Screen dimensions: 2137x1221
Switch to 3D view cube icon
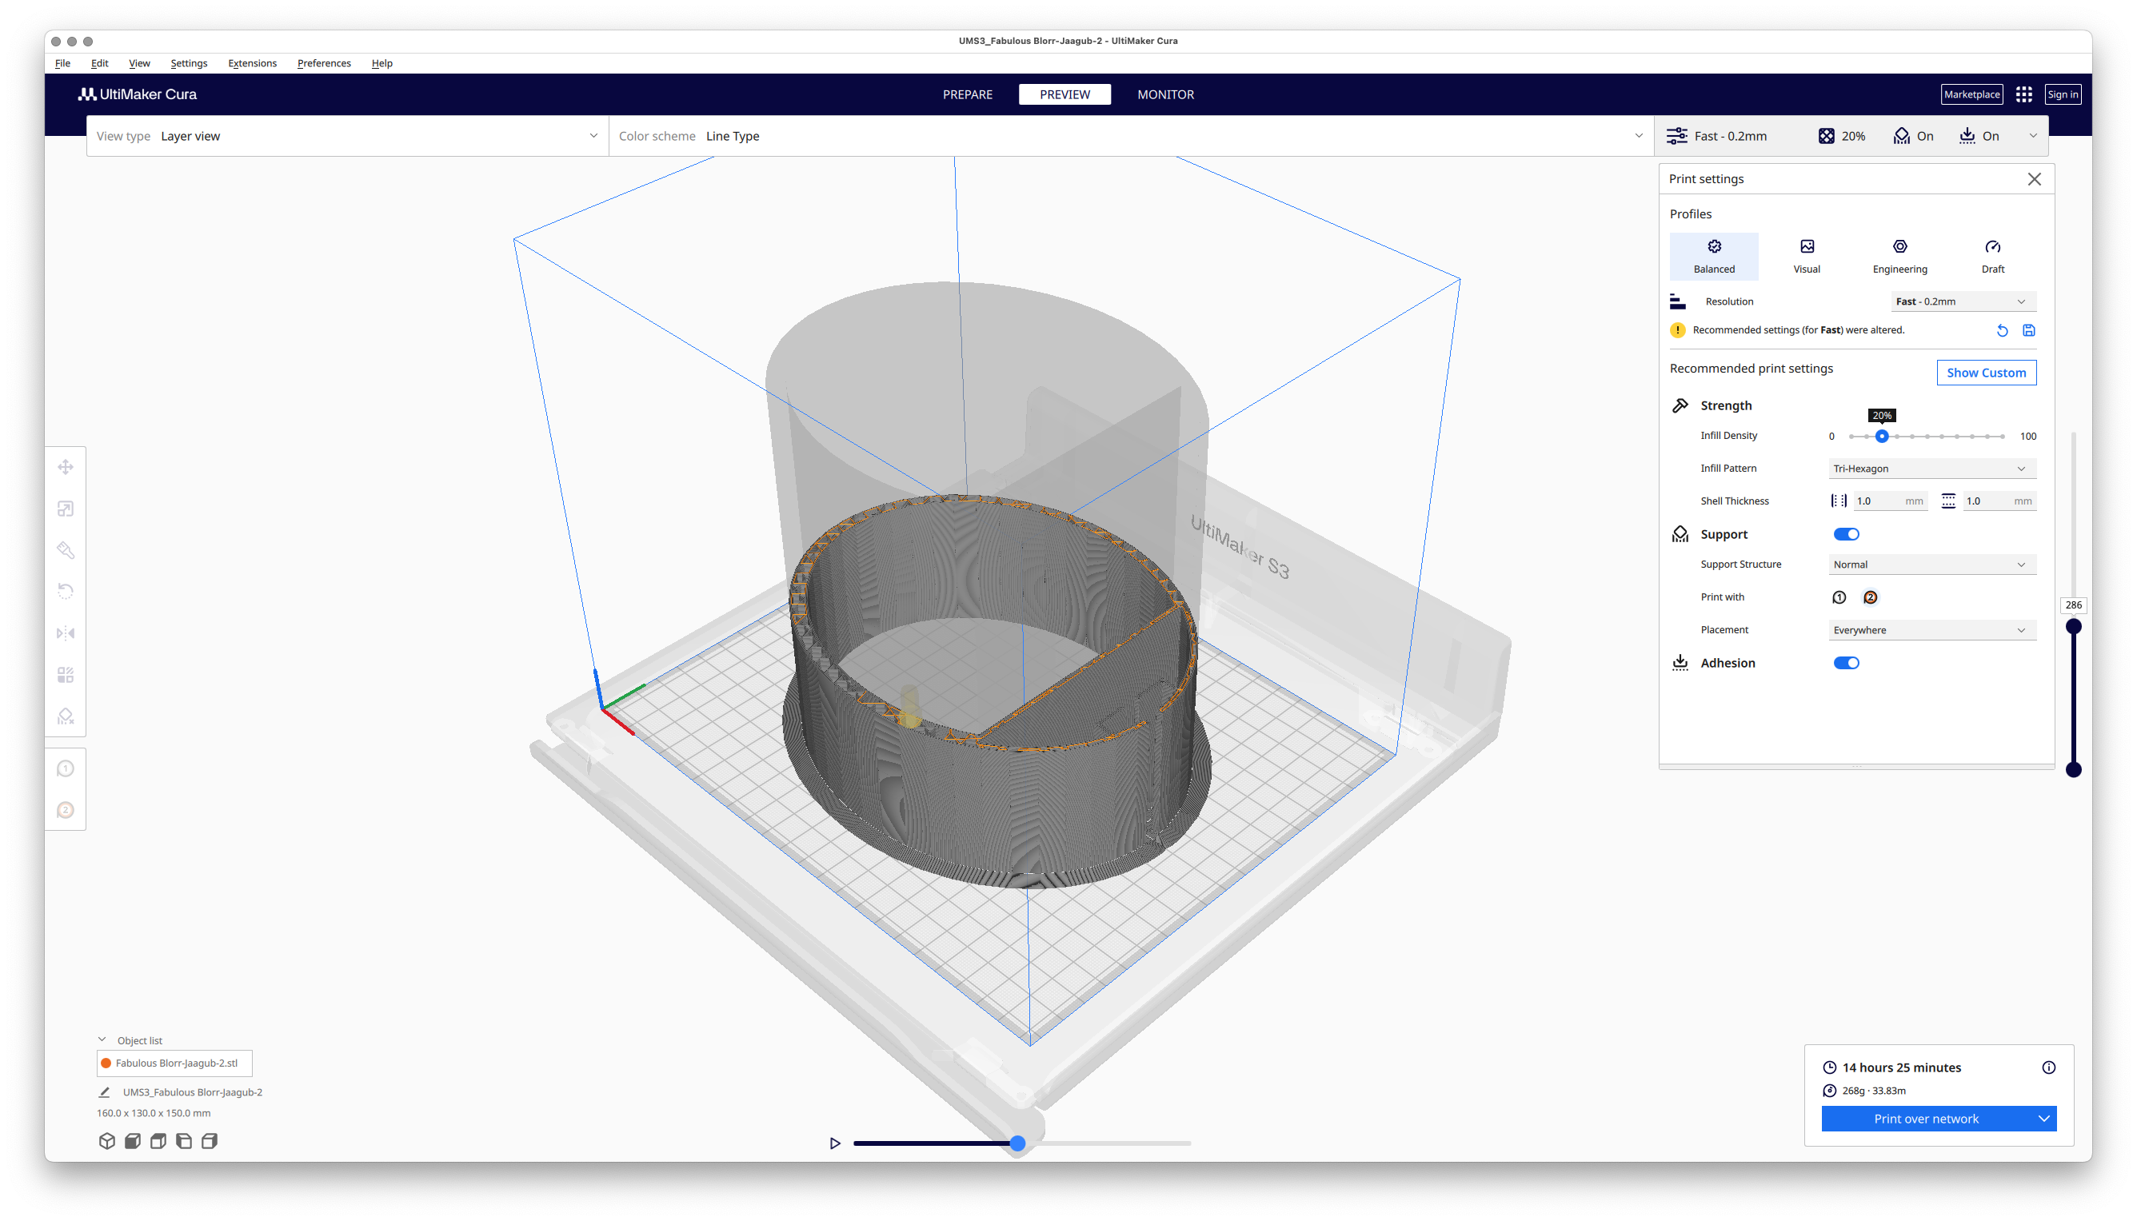[x=106, y=1141]
